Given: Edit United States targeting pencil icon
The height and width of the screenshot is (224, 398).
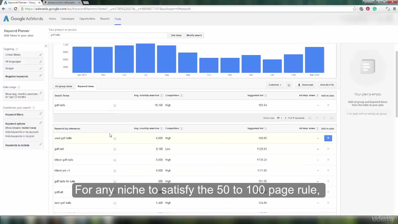Looking at the screenshot, I should pos(40,55).
